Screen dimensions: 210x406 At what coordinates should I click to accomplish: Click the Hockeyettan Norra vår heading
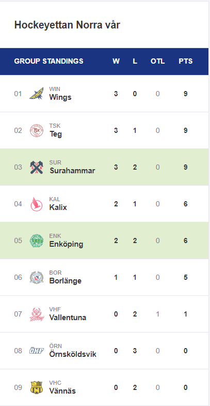(67, 25)
